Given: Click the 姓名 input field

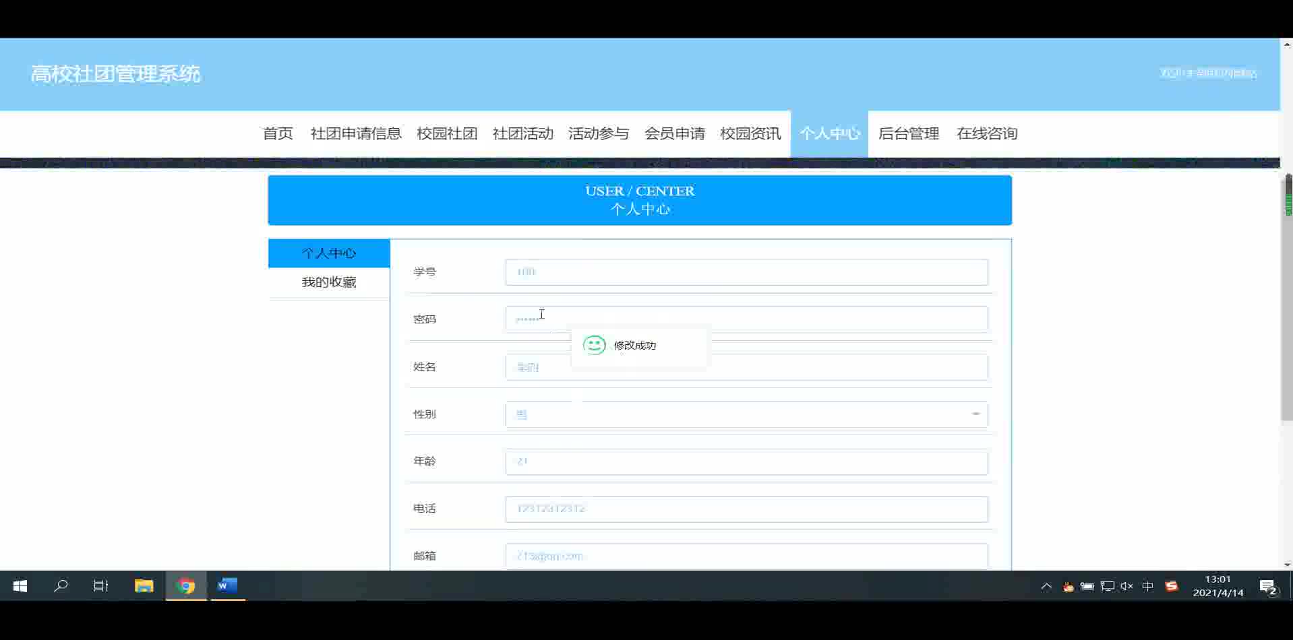Looking at the screenshot, I should pos(747,367).
